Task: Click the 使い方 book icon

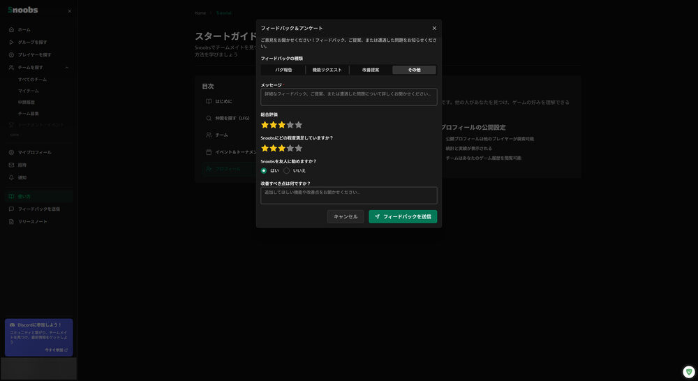Action: pos(12,196)
